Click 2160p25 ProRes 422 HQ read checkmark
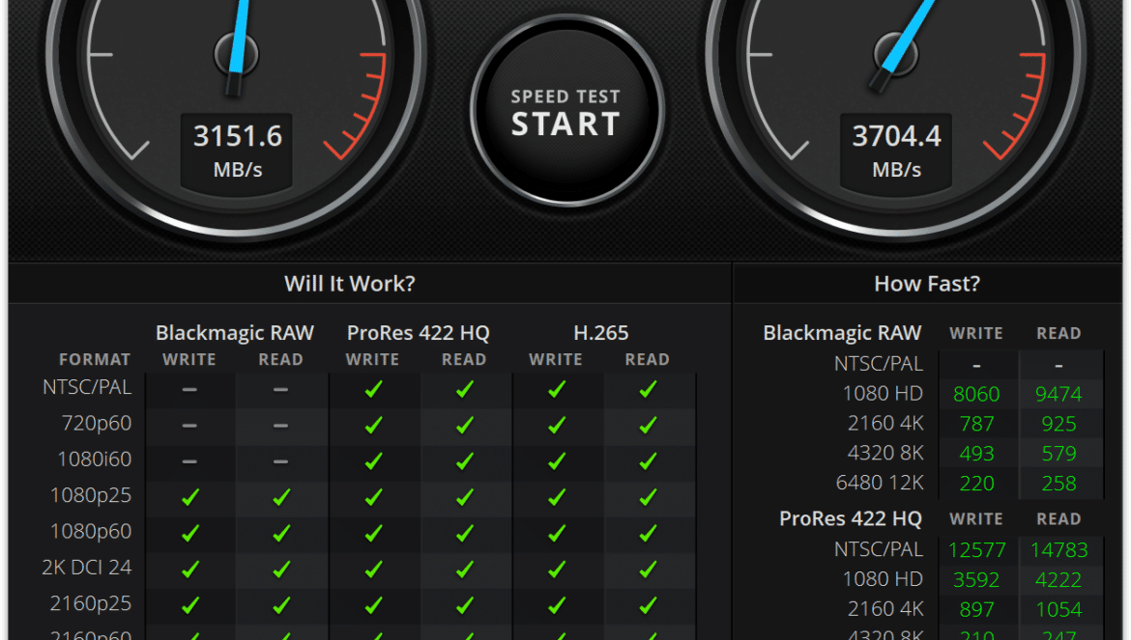The width and height of the screenshot is (1131, 640). tap(465, 605)
